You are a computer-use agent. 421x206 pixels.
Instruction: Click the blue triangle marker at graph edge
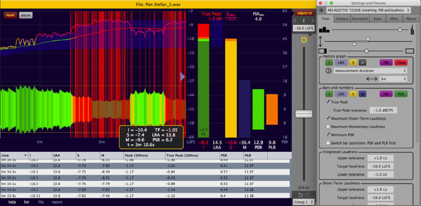pyautogui.click(x=183, y=77)
